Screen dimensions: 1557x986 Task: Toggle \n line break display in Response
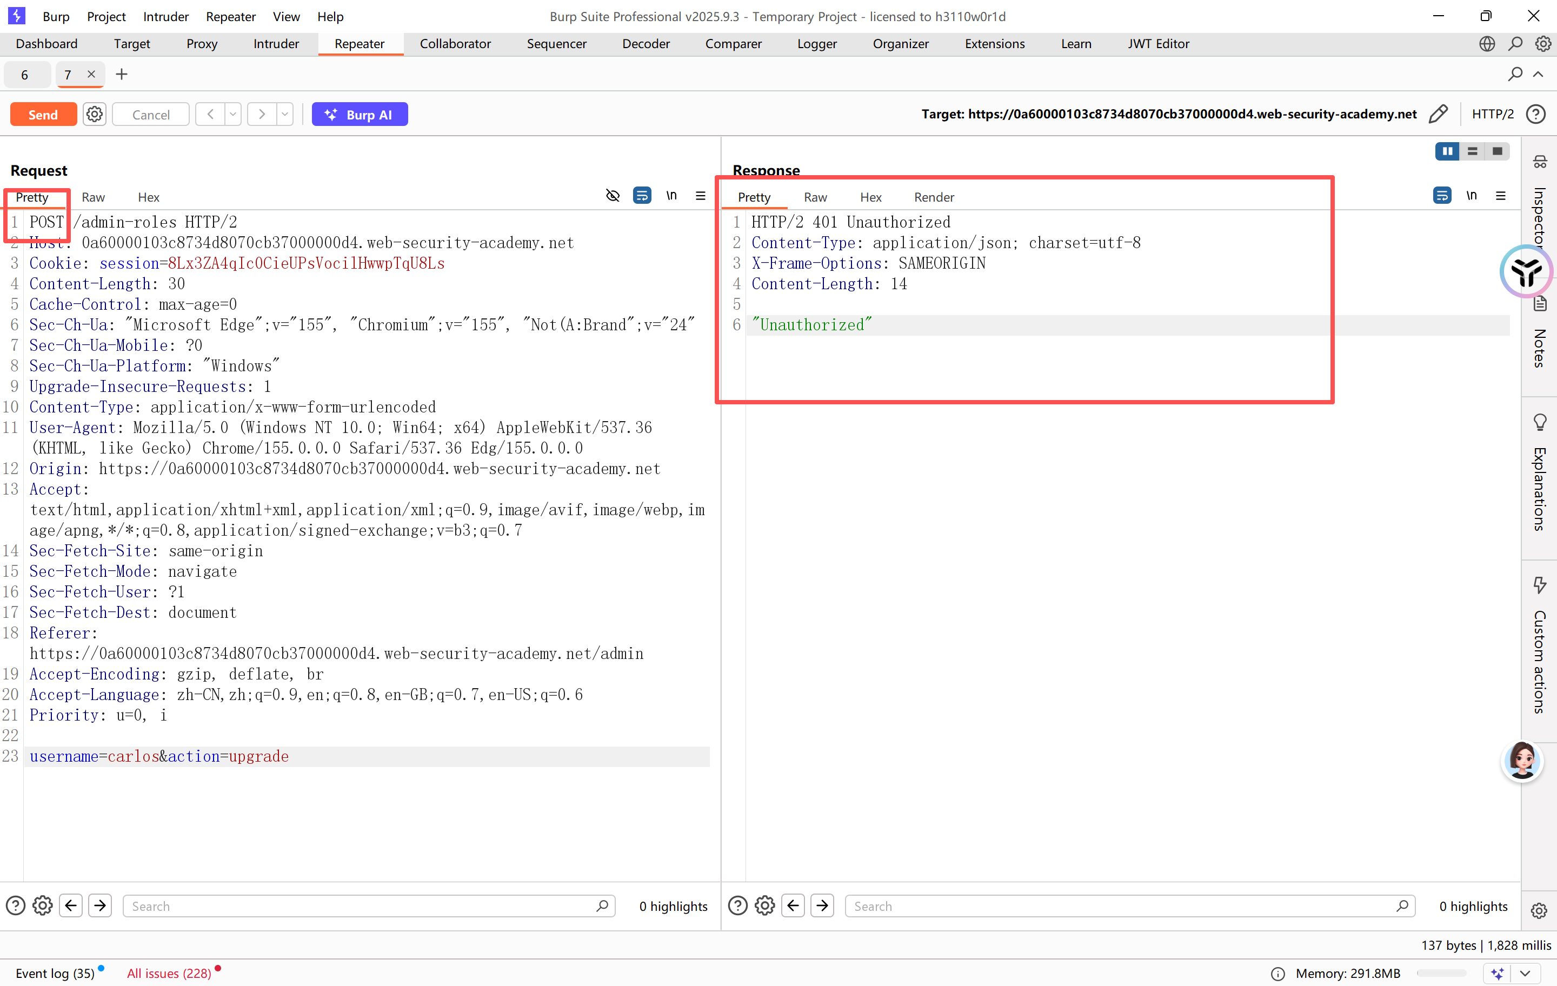click(1471, 196)
